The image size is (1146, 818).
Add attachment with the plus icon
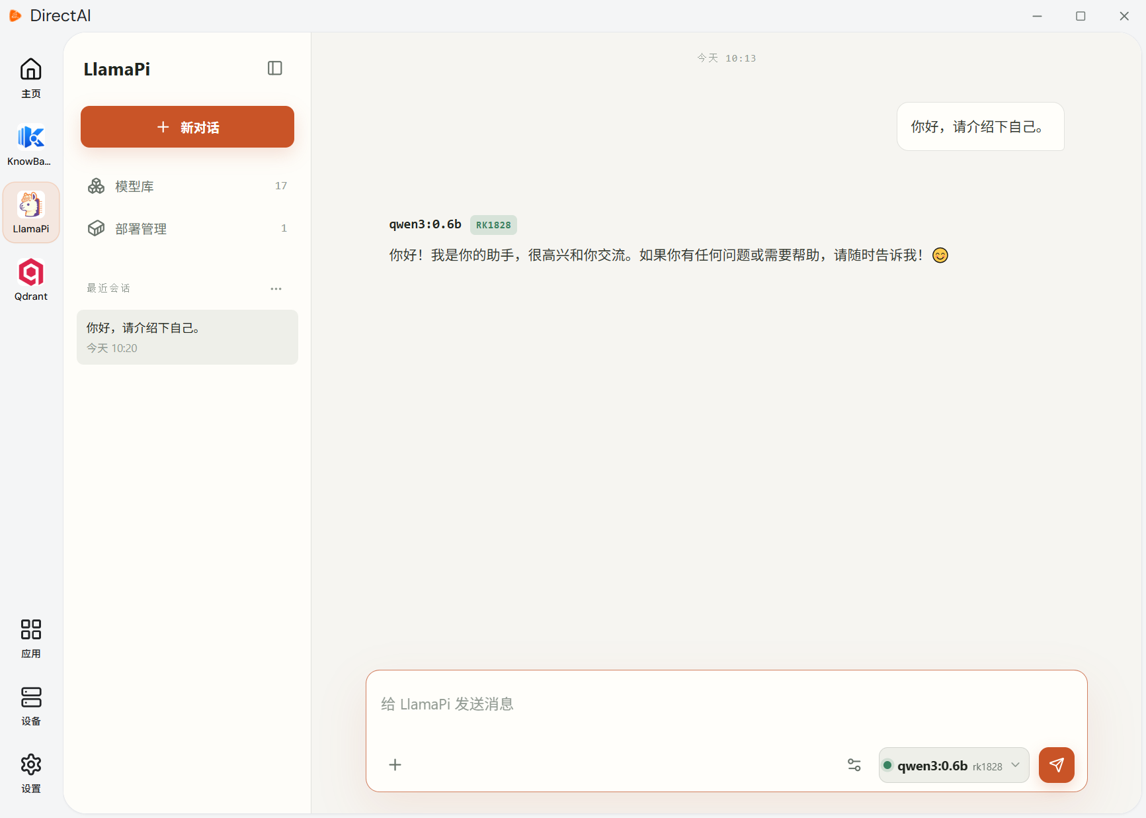[395, 765]
